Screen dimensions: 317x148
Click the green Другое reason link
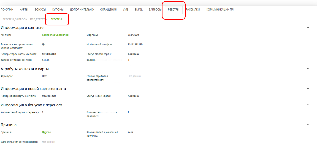46,132
